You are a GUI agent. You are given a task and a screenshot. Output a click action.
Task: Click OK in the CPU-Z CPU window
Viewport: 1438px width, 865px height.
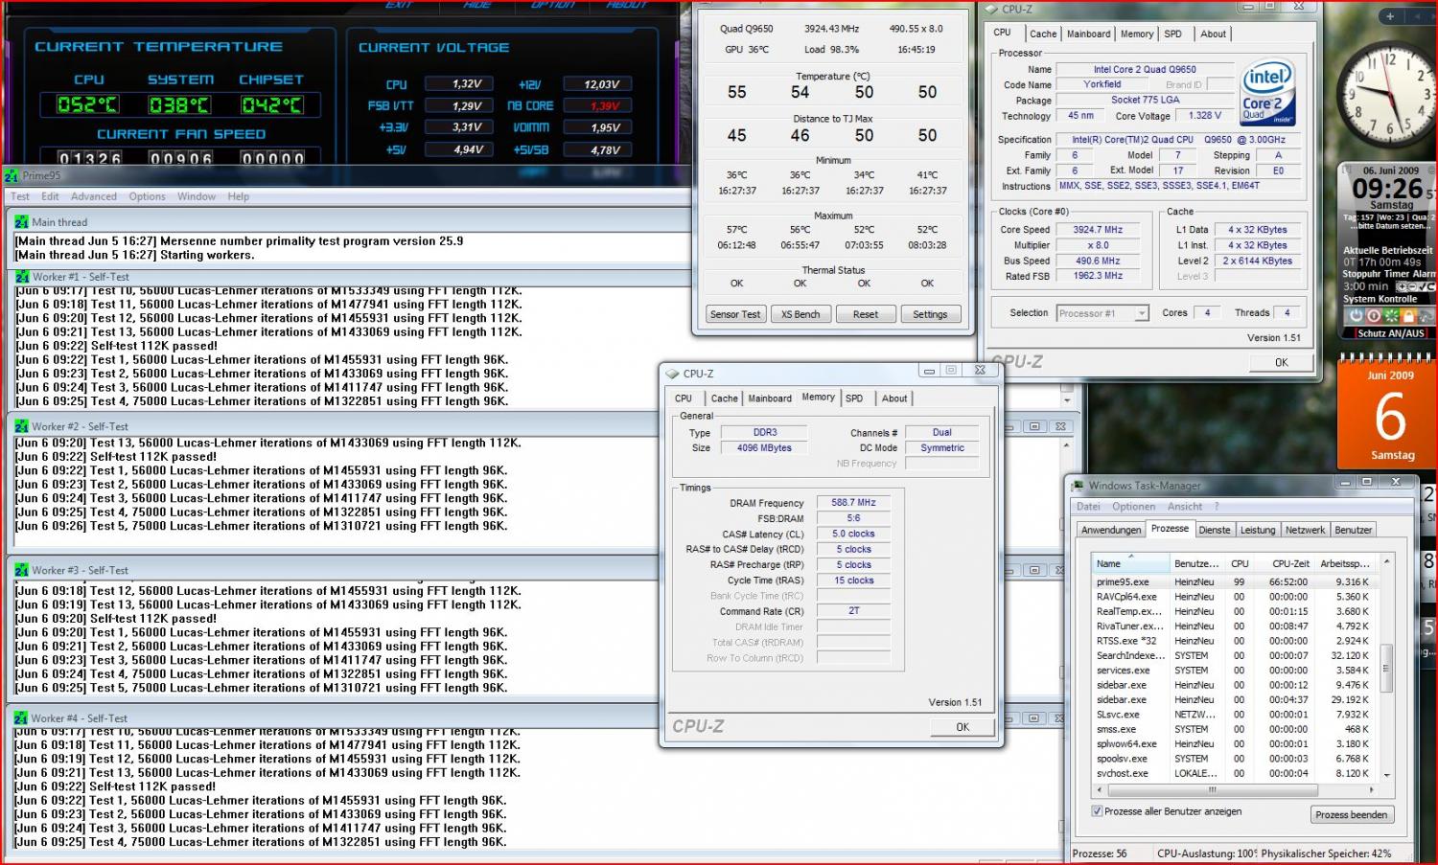click(x=1281, y=362)
